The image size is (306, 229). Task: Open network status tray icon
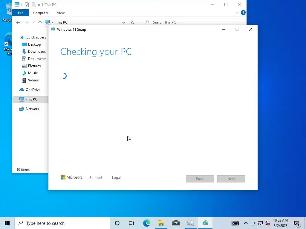click(x=260, y=223)
